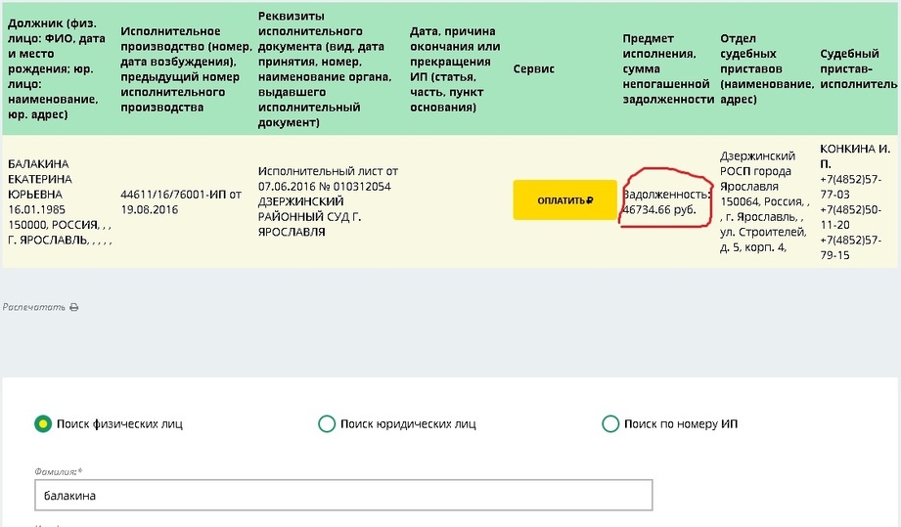The width and height of the screenshot is (901, 527).
Task: Click the debt amount 46734.66 руб.
Action: point(659,209)
